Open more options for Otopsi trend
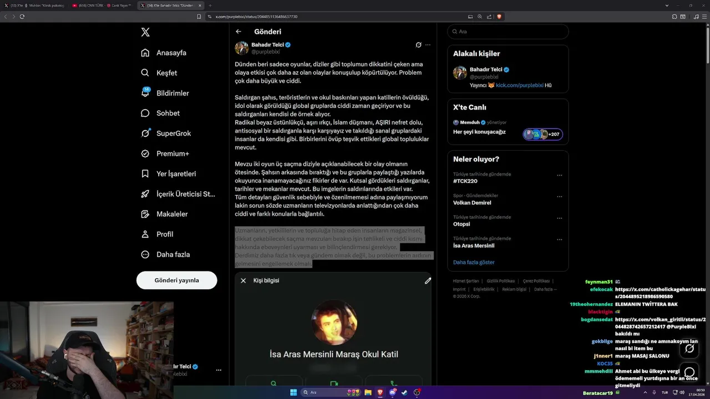Image resolution: width=710 pixels, height=399 pixels. [559, 218]
